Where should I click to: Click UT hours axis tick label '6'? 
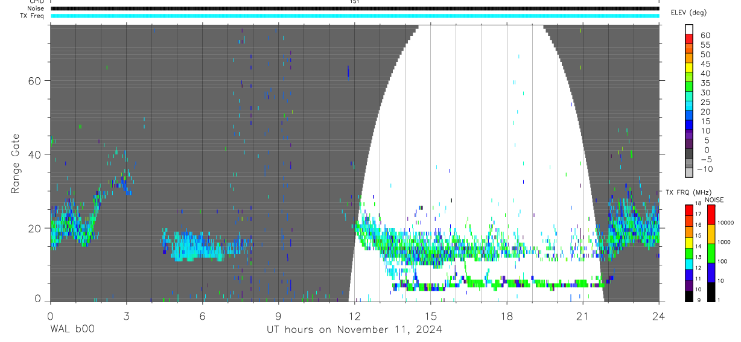coord(202,315)
